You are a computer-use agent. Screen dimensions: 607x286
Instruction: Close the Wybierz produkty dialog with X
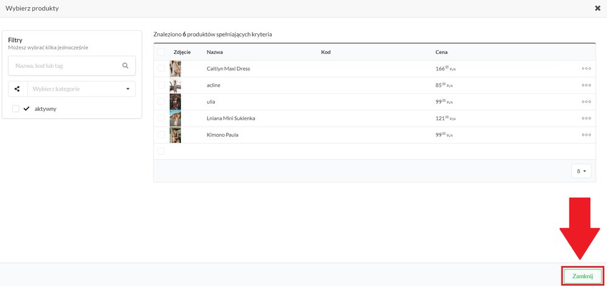click(598, 8)
